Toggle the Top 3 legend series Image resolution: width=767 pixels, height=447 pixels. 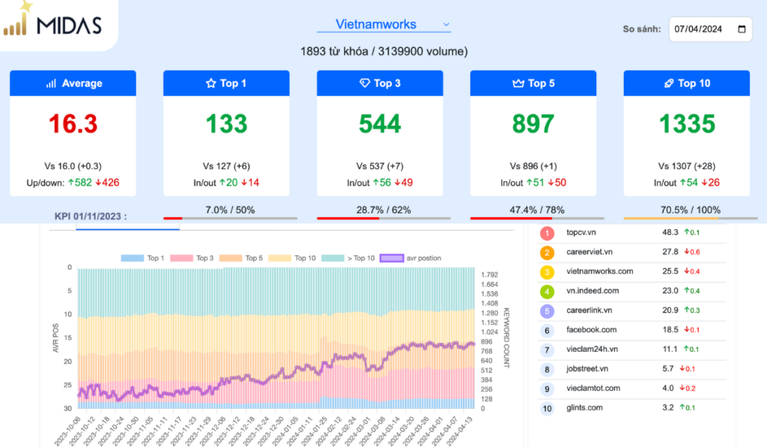[x=192, y=258]
